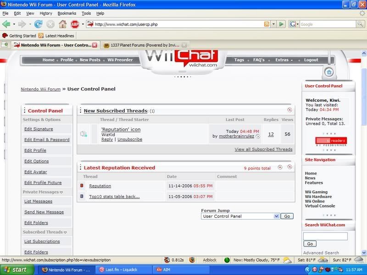This screenshot has height=275, width=367.
Task: Open the File menu
Action: click(x=6, y=13)
